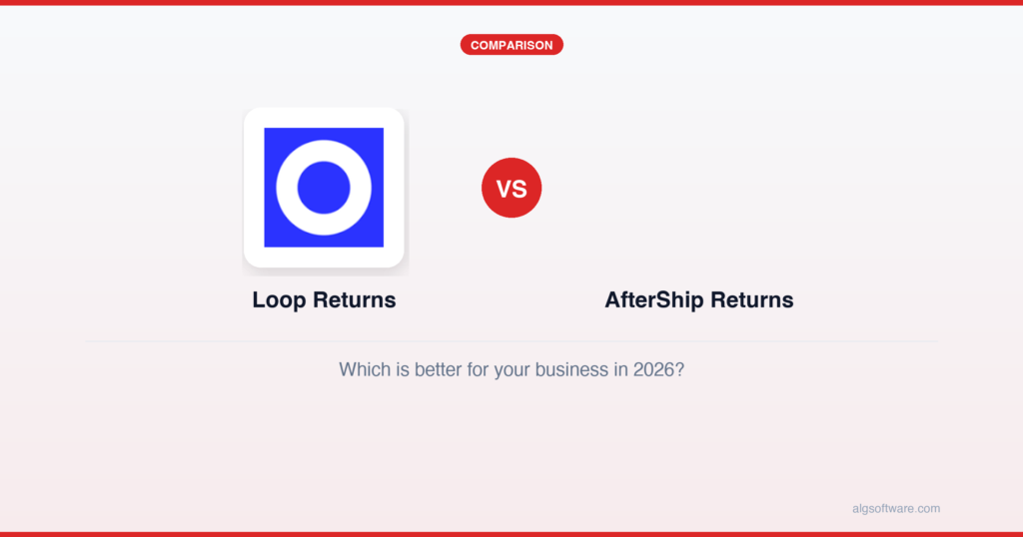Click the thin divider line above the subtitle
The image size is (1023, 537).
[x=511, y=341]
